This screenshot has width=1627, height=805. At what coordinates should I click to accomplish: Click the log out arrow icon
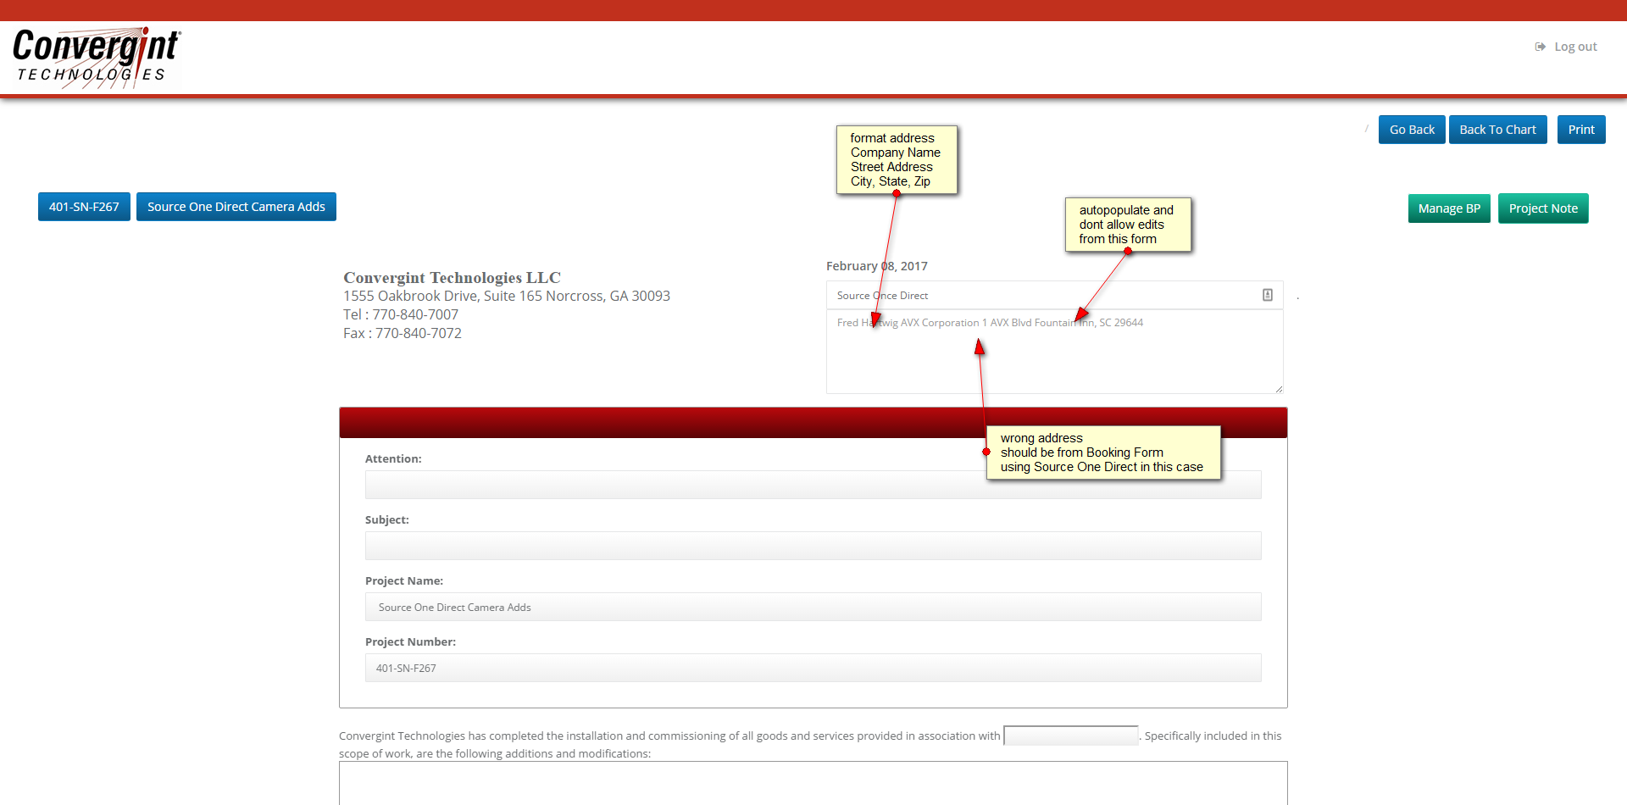(1540, 47)
